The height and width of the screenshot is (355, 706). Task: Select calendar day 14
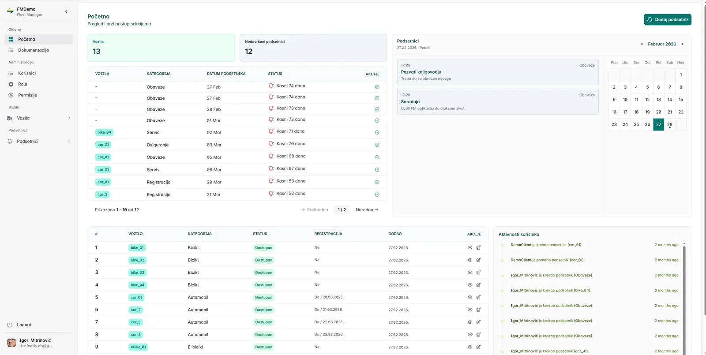tap(670, 100)
